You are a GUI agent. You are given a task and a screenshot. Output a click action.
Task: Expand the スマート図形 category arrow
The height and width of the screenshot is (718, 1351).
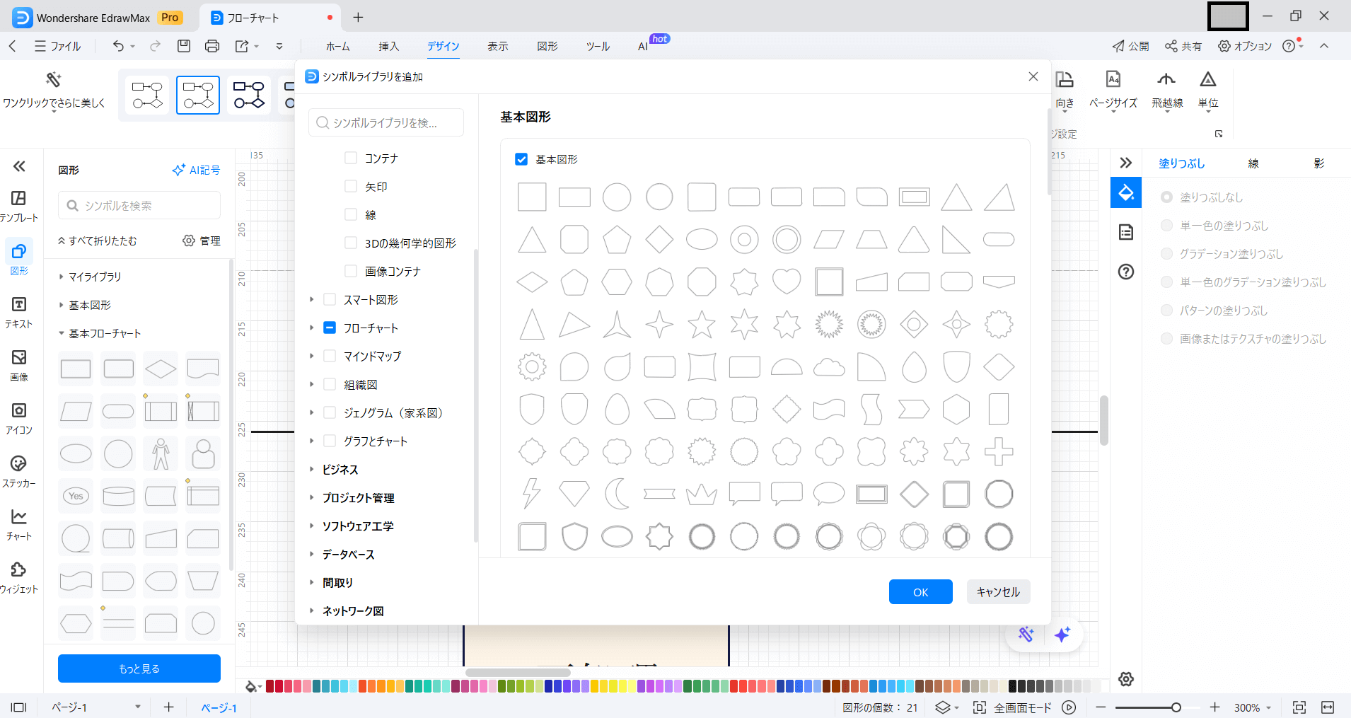311,299
